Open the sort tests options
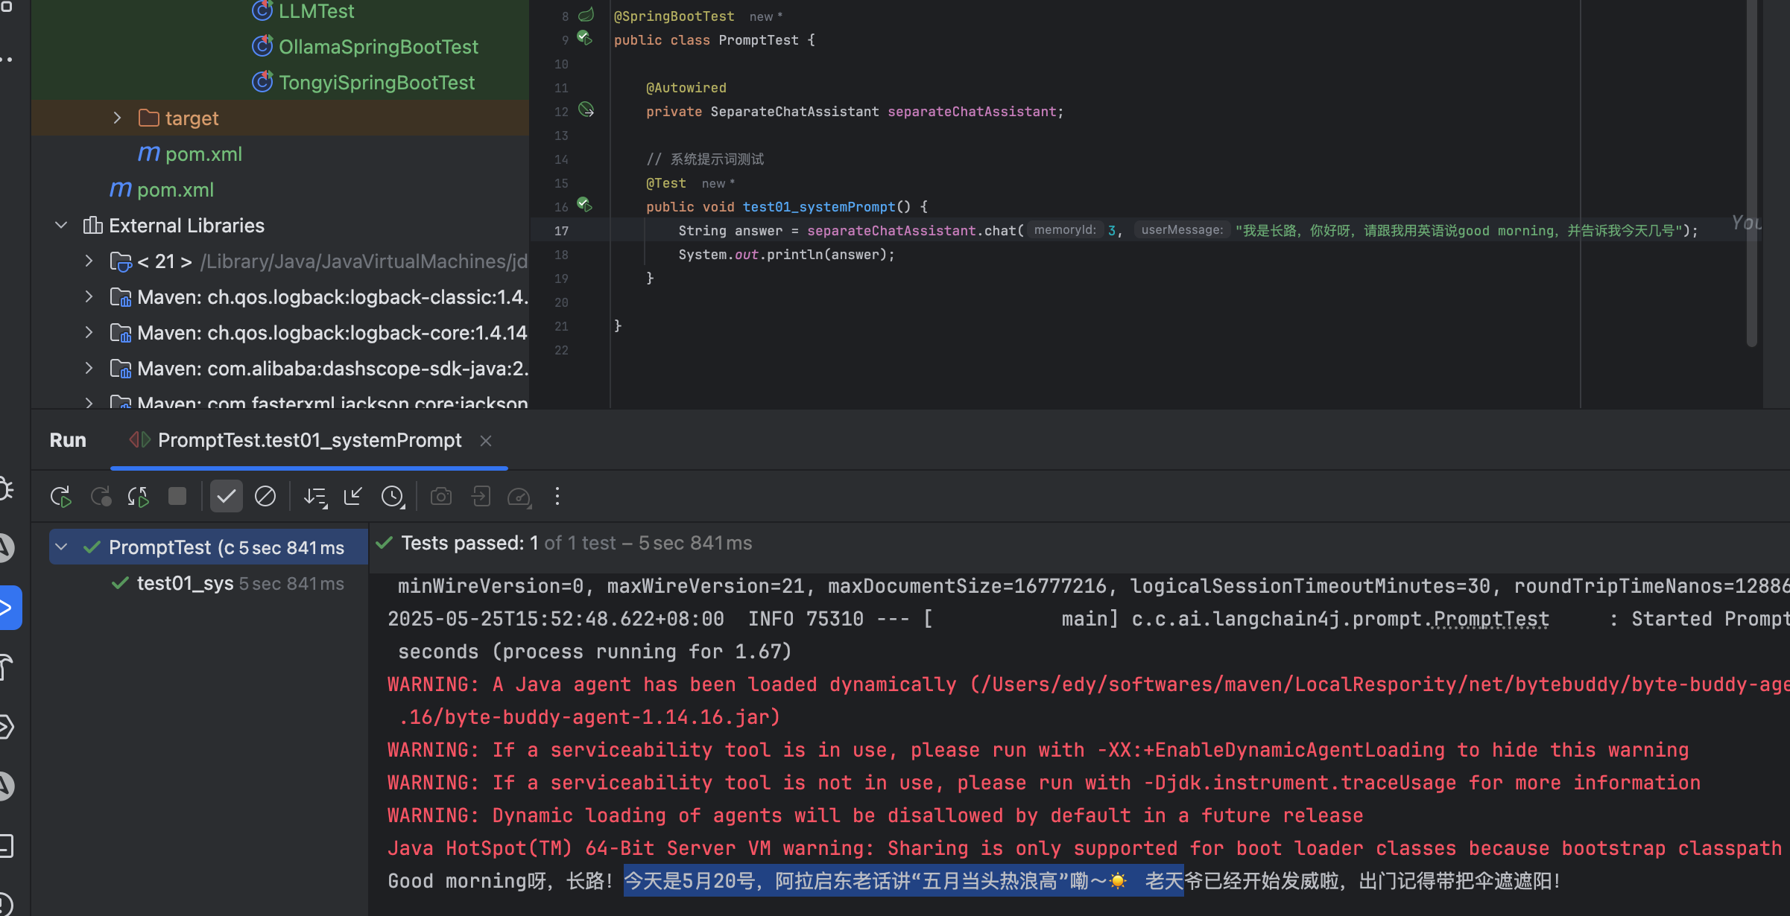The width and height of the screenshot is (1790, 916). pyautogui.click(x=315, y=497)
